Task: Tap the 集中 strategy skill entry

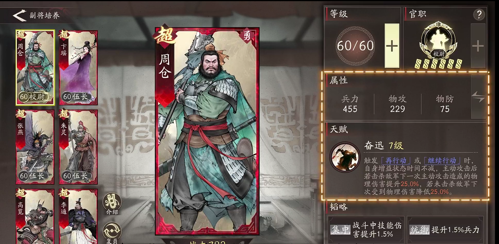Action: tap(366, 230)
